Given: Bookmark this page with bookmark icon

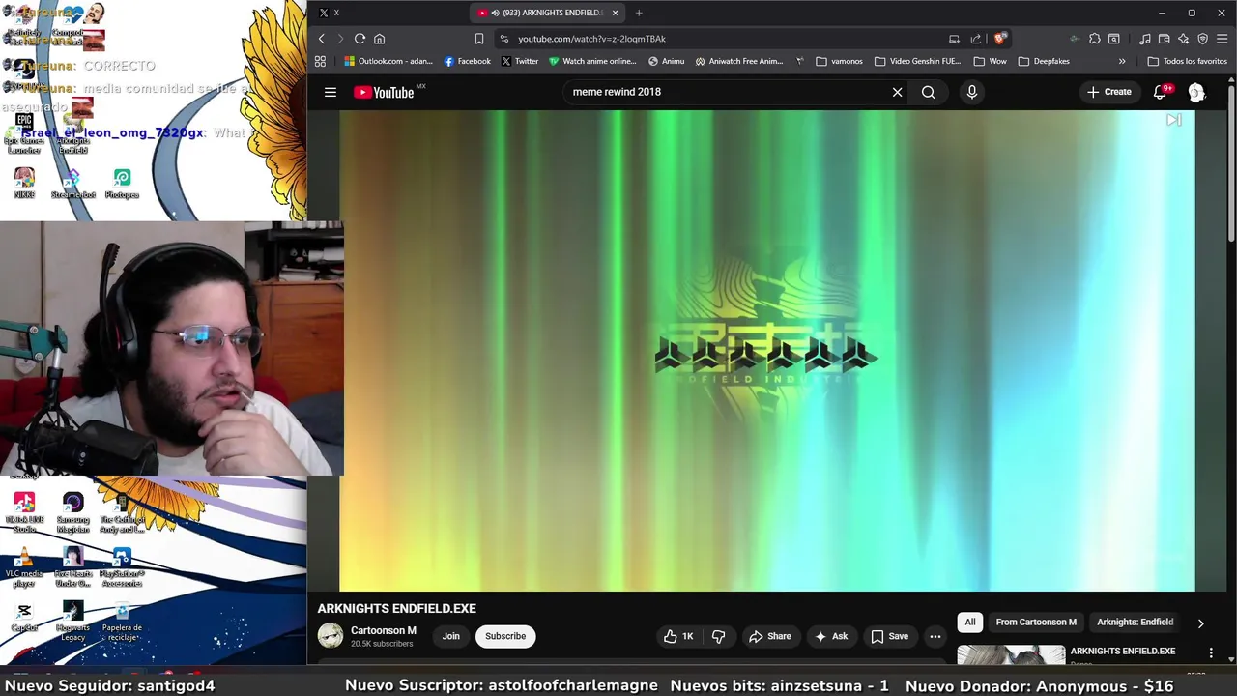Looking at the screenshot, I should click(x=478, y=39).
